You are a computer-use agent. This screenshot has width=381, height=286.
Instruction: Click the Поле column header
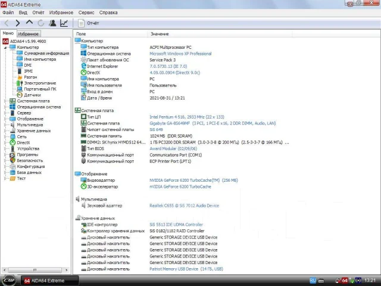point(111,34)
